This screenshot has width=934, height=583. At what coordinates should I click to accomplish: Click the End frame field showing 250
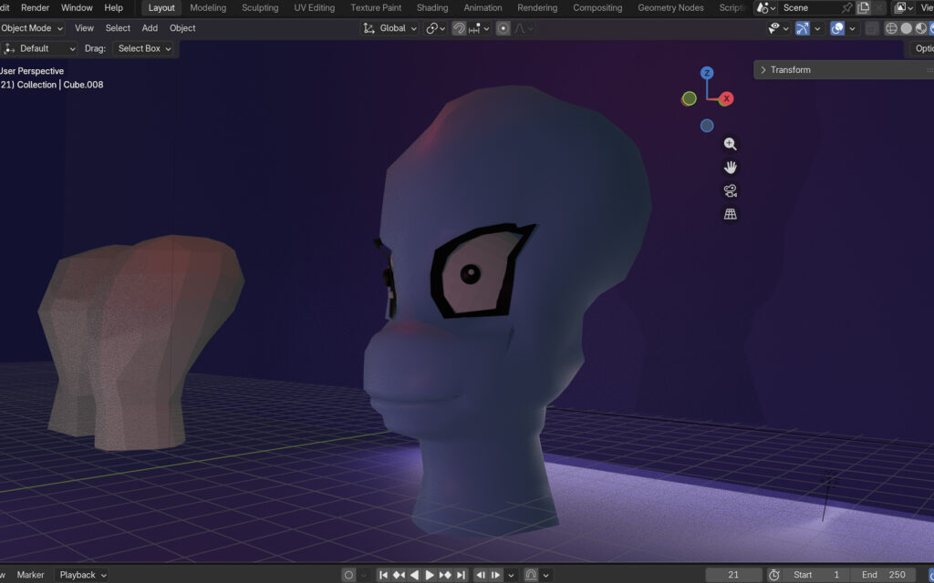point(884,575)
